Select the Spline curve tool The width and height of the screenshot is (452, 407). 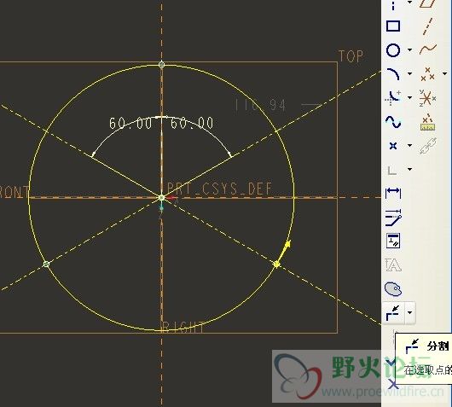(x=393, y=122)
